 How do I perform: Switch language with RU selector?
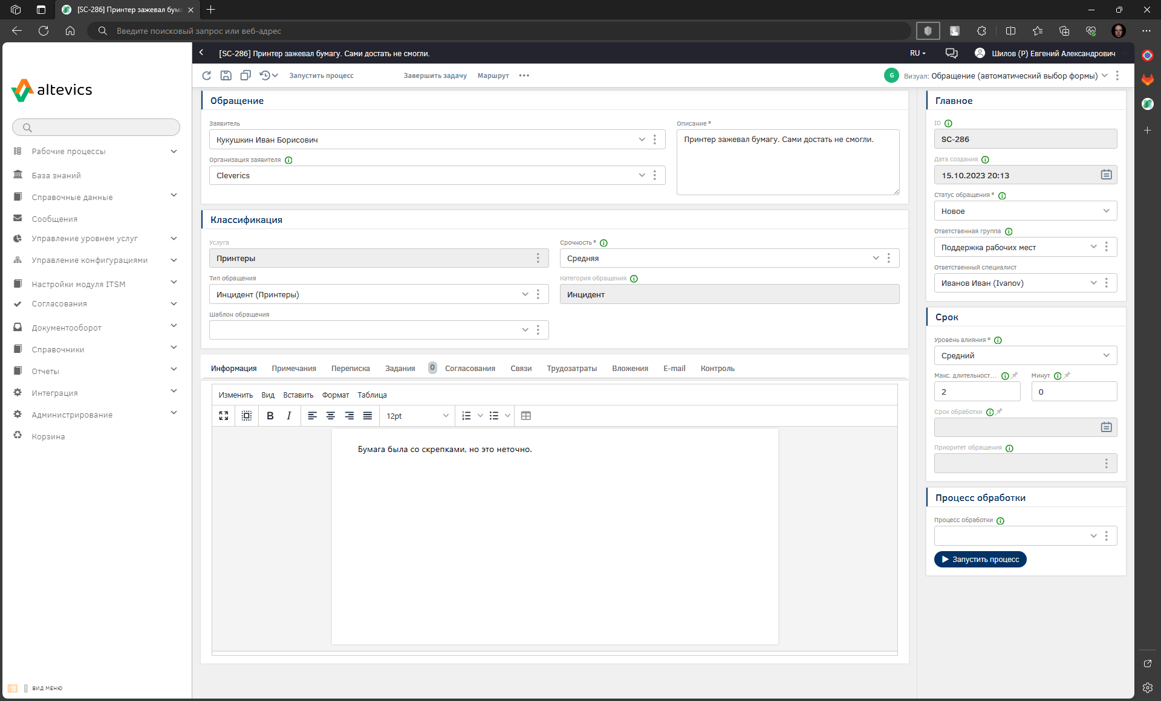[x=918, y=53]
